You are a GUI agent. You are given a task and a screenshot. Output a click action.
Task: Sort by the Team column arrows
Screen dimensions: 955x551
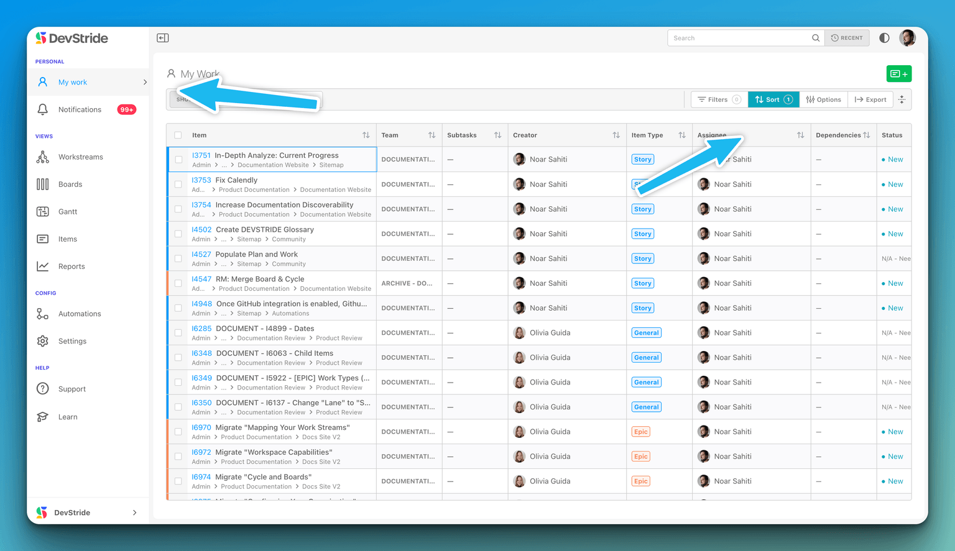(x=431, y=135)
